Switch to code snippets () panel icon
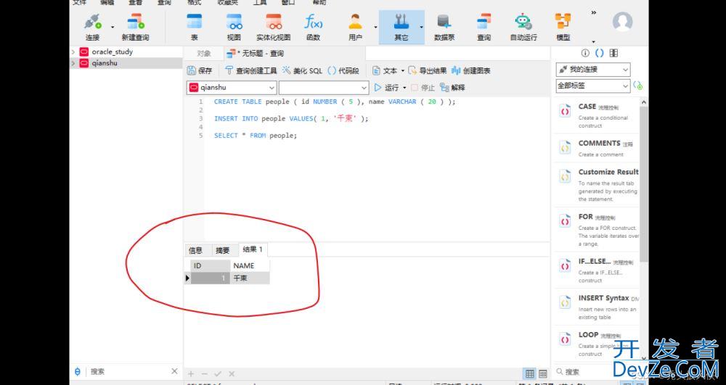The image size is (726, 385). pyautogui.click(x=599, y=53)
